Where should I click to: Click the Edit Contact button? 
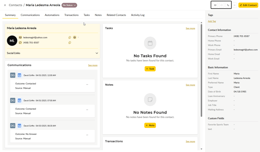(248, 5)
